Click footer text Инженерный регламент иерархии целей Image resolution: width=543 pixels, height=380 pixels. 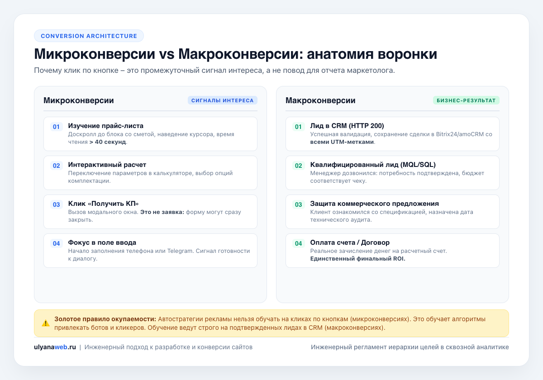tap(410, 347)
